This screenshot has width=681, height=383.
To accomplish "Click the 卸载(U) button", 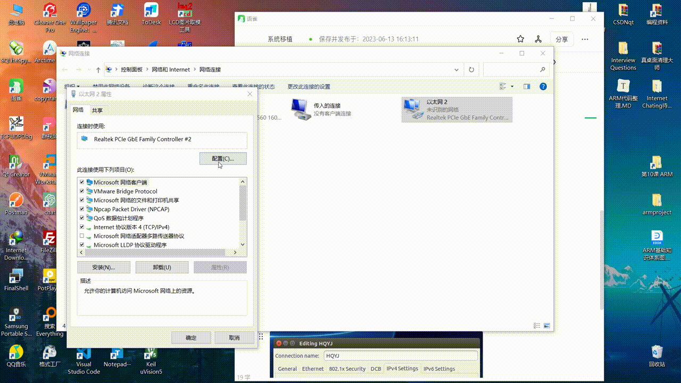I will click(x=162, y=267).
